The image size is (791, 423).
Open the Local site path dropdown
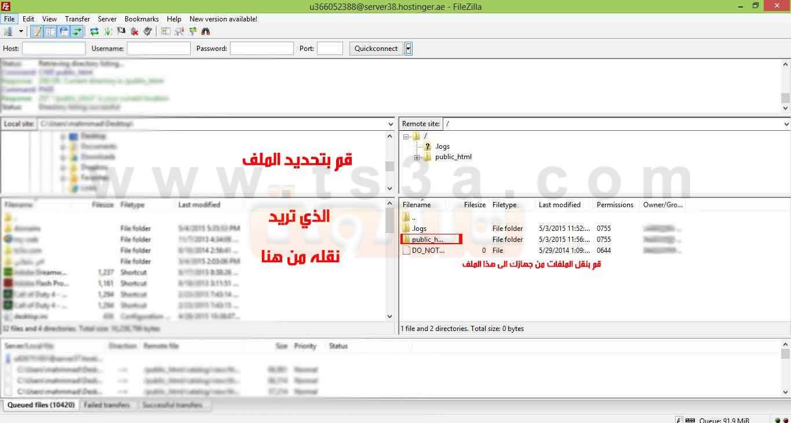pyautogui.click(x=390, y=124)
